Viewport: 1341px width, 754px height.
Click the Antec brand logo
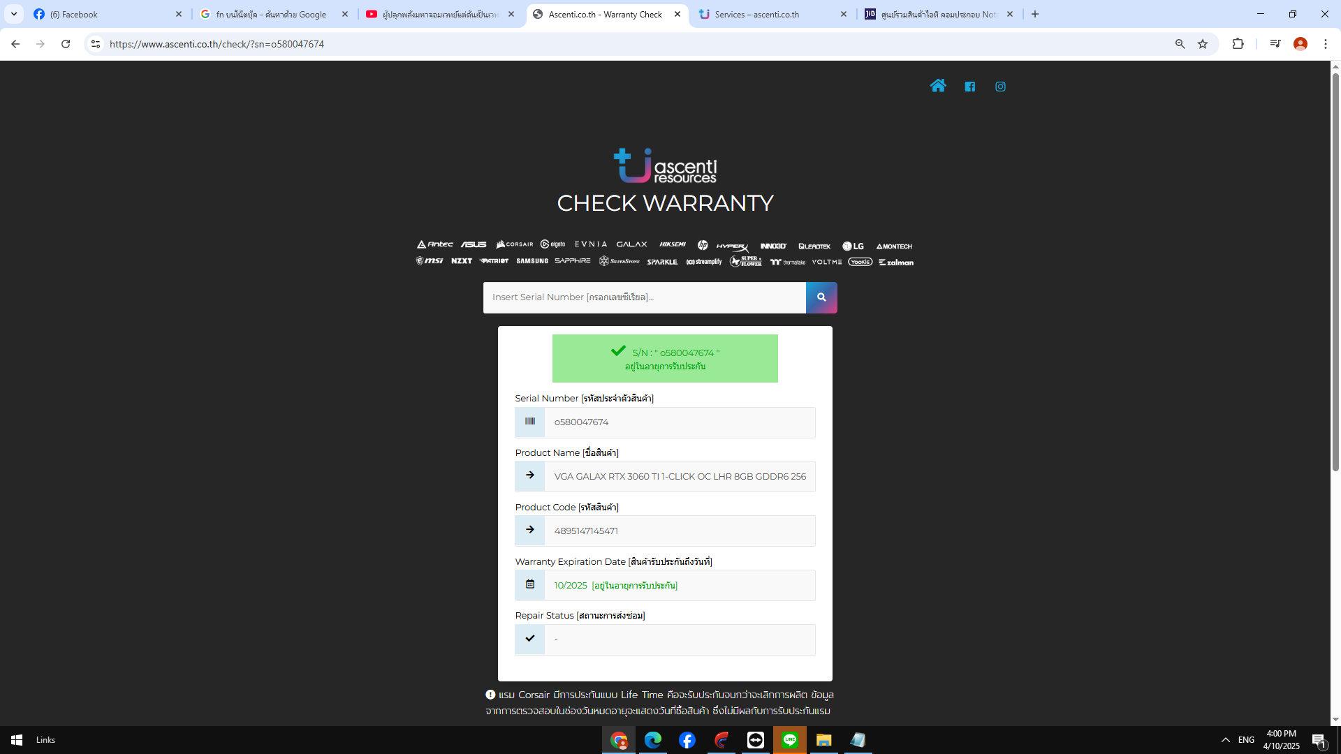click(x=435, y=244)
